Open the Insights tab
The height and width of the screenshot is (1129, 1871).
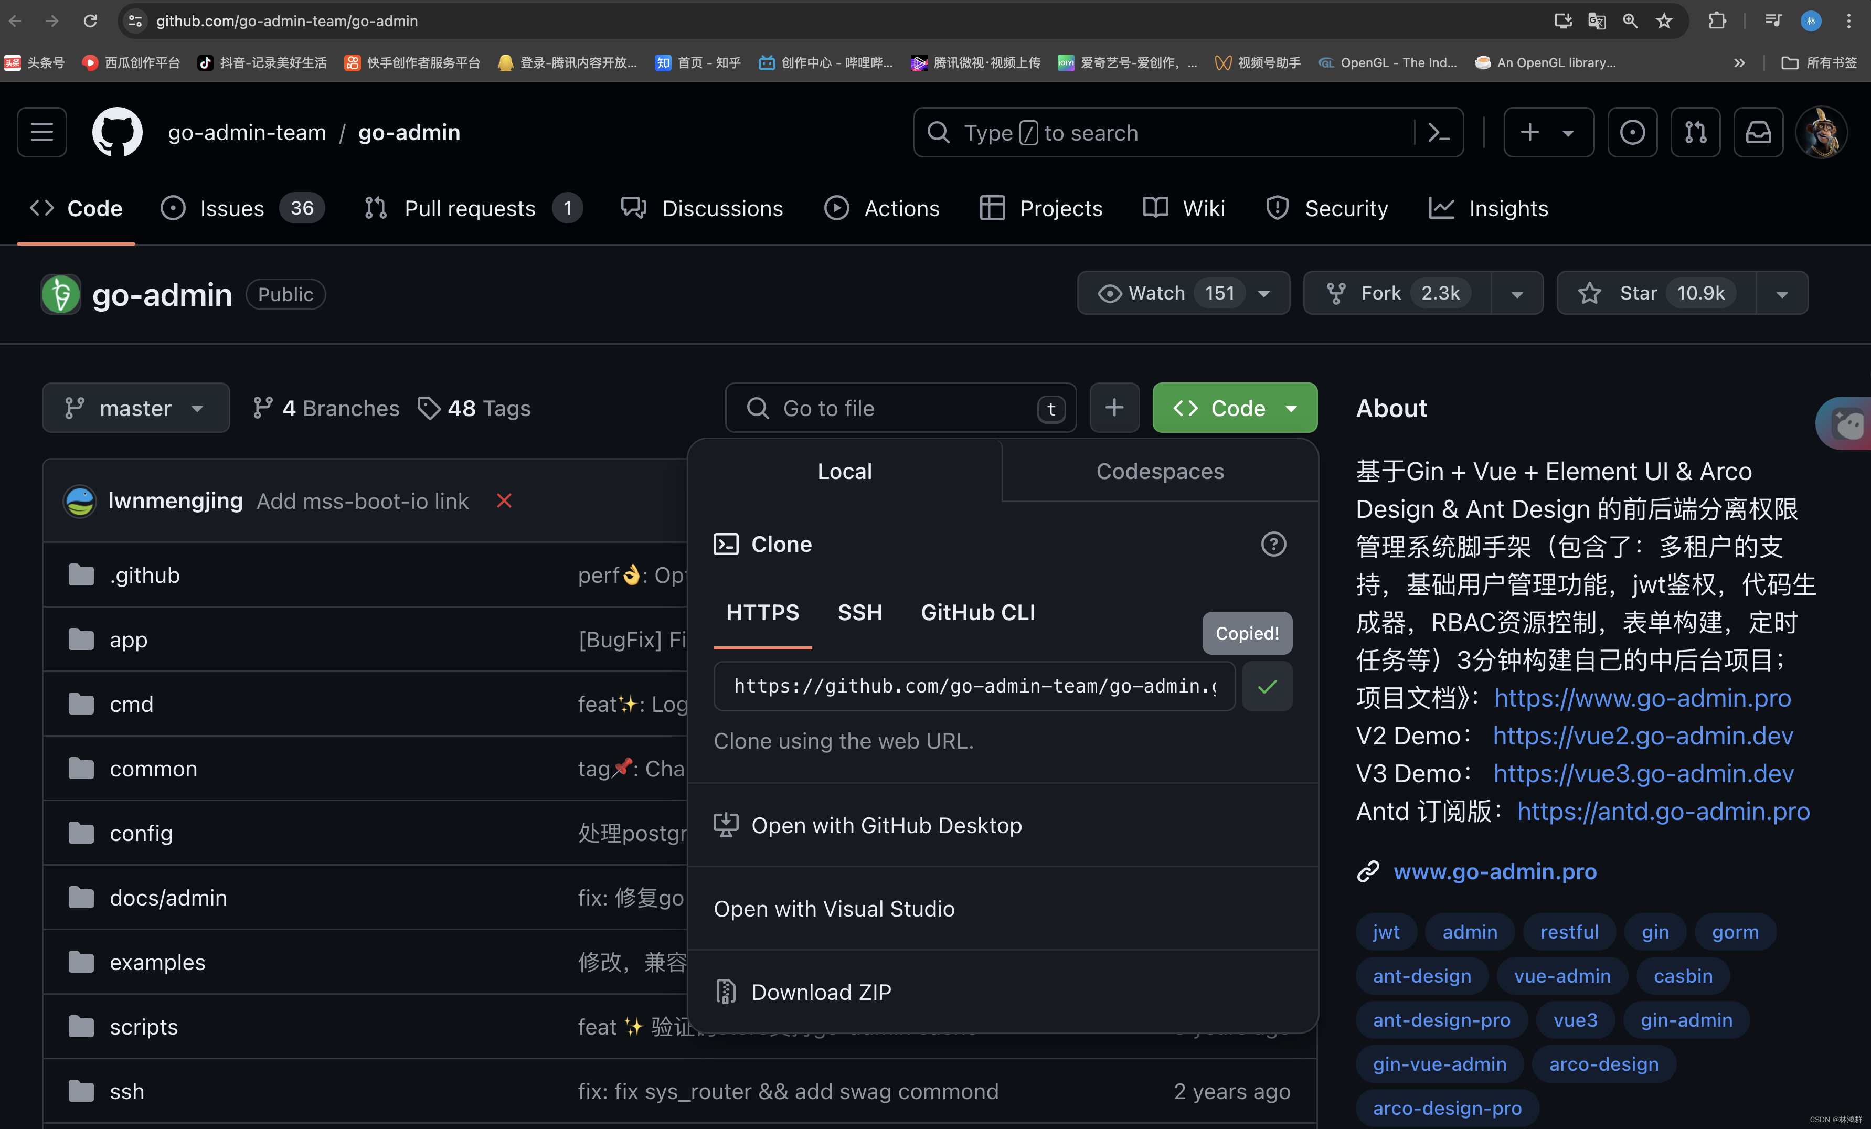click(1489, 208)
